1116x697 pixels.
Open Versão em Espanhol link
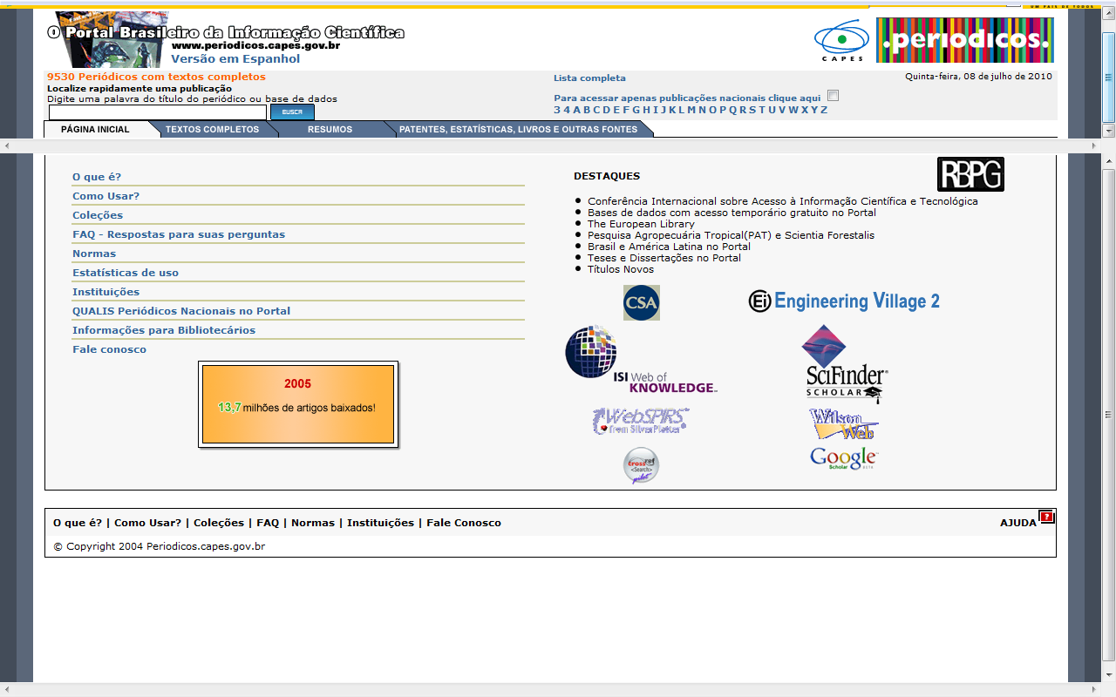click(235, 59)
